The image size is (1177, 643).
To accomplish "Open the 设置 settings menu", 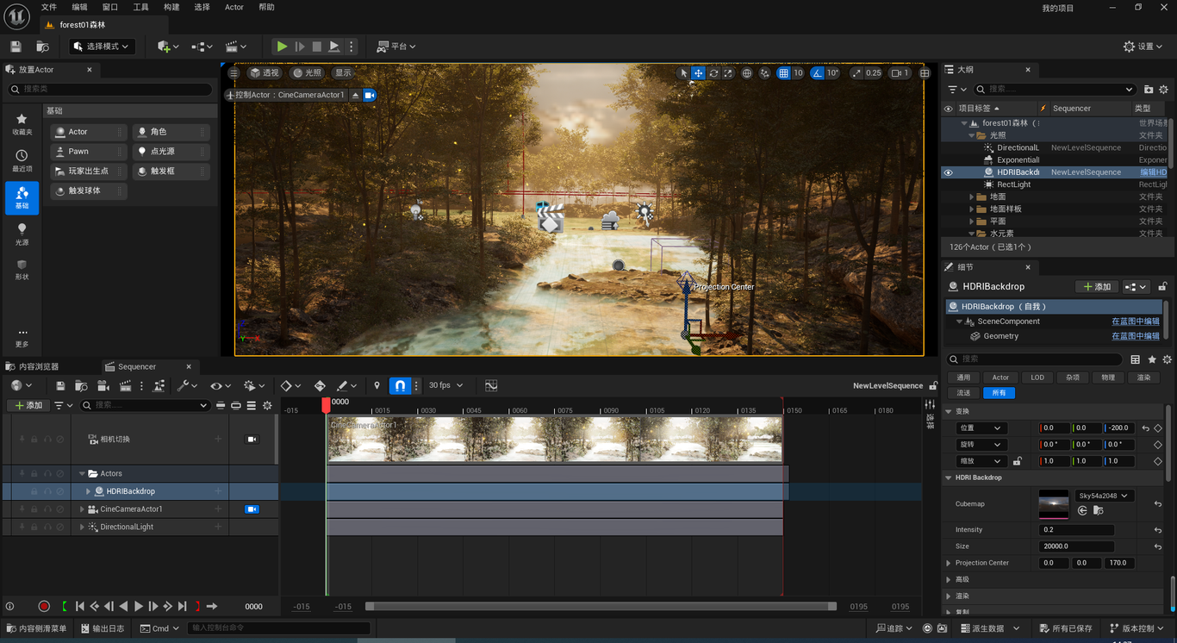I will pos(1144,47).
